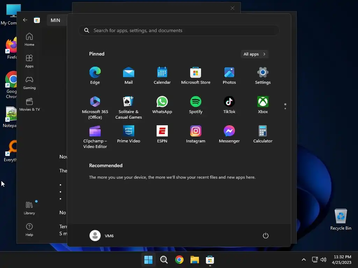
Task: Open Gaming section in Microsoft Store
Action: [x=29, y=83]
